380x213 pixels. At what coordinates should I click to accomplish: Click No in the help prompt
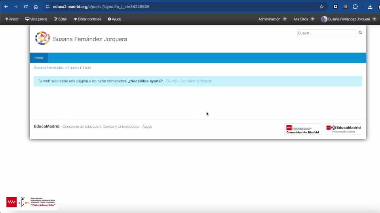[x=175, y=81]
